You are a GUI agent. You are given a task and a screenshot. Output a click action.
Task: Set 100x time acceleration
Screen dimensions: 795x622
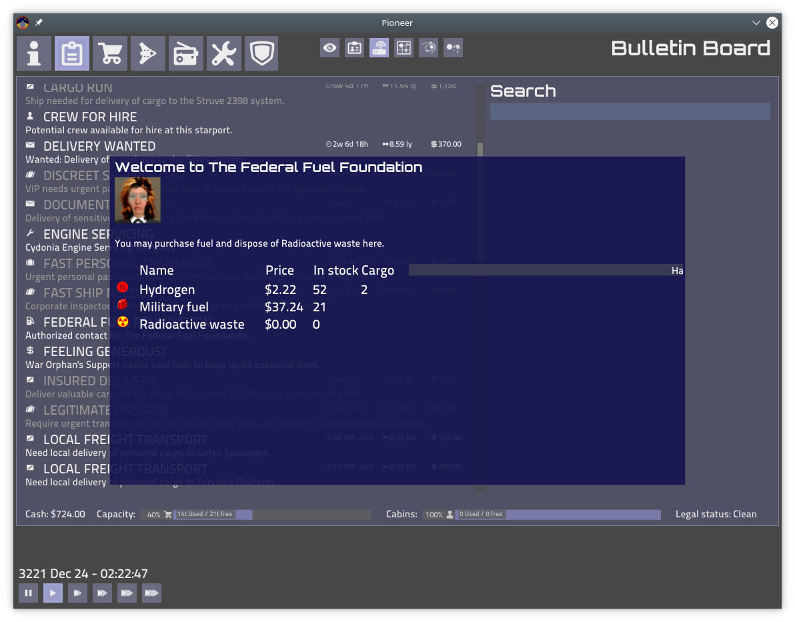click(102, 593)
